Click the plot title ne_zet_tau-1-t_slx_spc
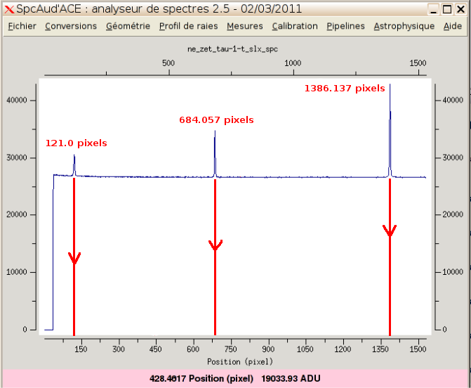Image resolution: width=471 pixels, height=388 pixels. click(232, 49)
